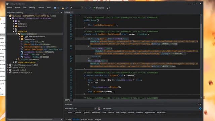The height and width of the screenshot is (121, 215).
Task: Click the System.Drawing assembly icon
Action: coord(10,73)
